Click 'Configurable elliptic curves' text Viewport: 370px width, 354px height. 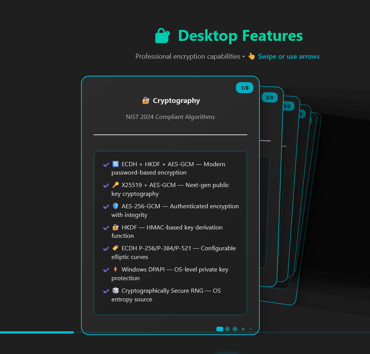[x=173, y=253]
